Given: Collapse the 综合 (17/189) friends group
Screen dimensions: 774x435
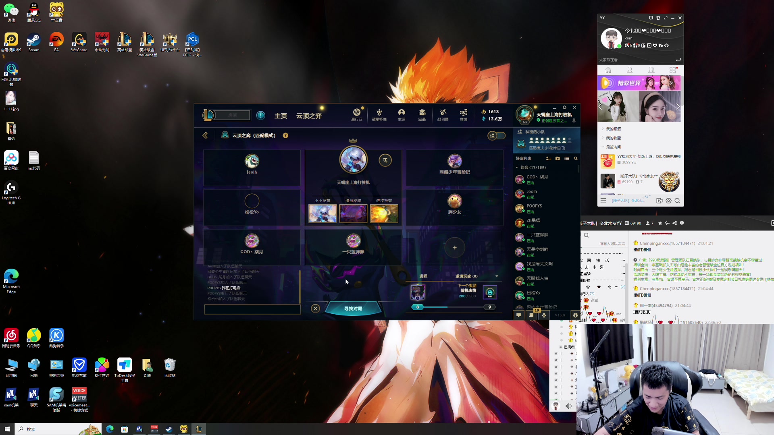Looking at the screenshot, I should [531, 168].
